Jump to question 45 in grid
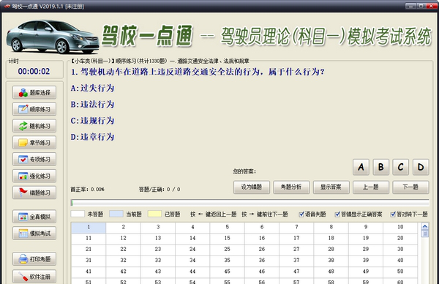Image resolution: width=439 pixels, height=295 pixels. (x=227, y=272)
